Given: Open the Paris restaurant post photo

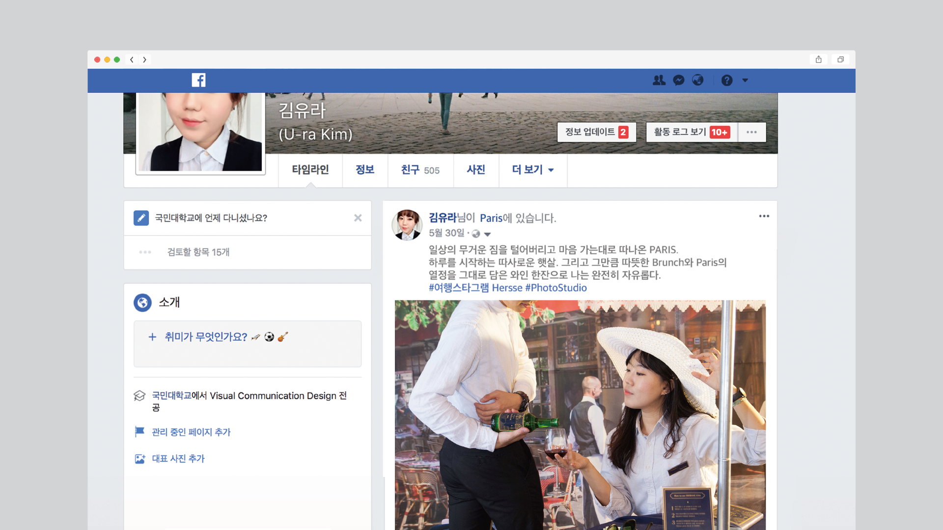Looking at the screenshot, I should point(580,415).
